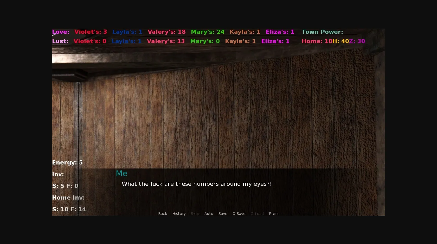The image size is (437, 244).
Task: Open the Save screen
Action: [223, 214]
